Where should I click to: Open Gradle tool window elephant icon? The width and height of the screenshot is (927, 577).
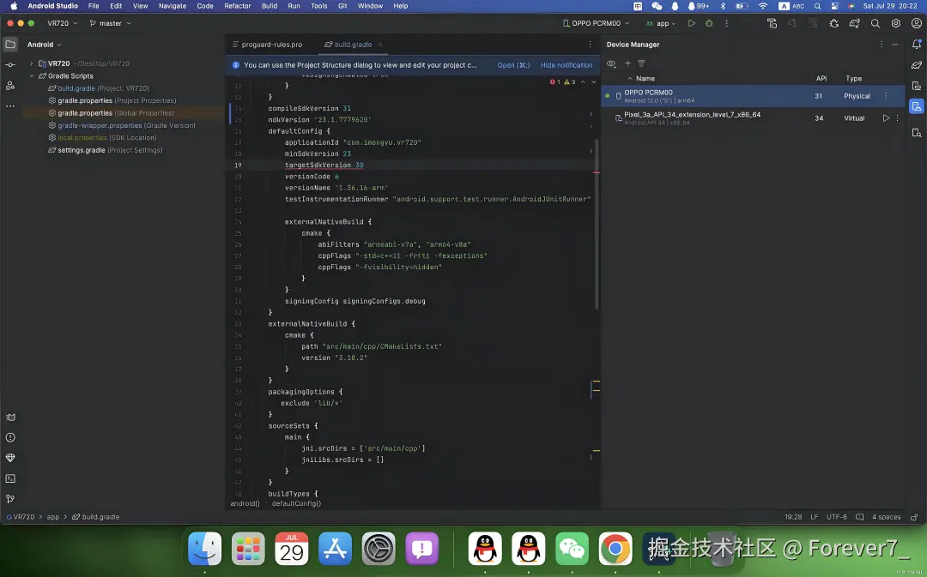917,65
